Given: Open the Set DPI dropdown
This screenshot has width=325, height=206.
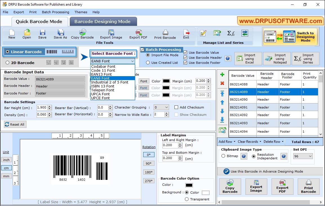Looking at the screenshot, I should pyautogui.click(x=302, y=156).
